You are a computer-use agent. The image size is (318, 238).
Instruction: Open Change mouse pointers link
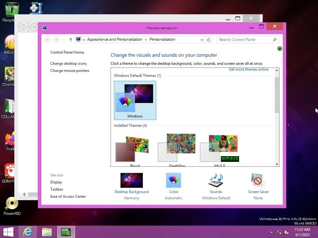click(x=70, y=71)
